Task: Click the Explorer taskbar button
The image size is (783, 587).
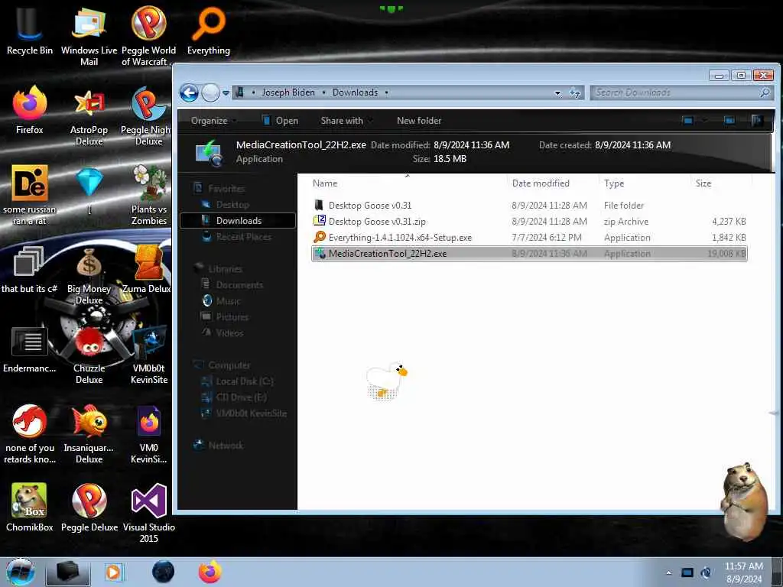Action: 68,572
